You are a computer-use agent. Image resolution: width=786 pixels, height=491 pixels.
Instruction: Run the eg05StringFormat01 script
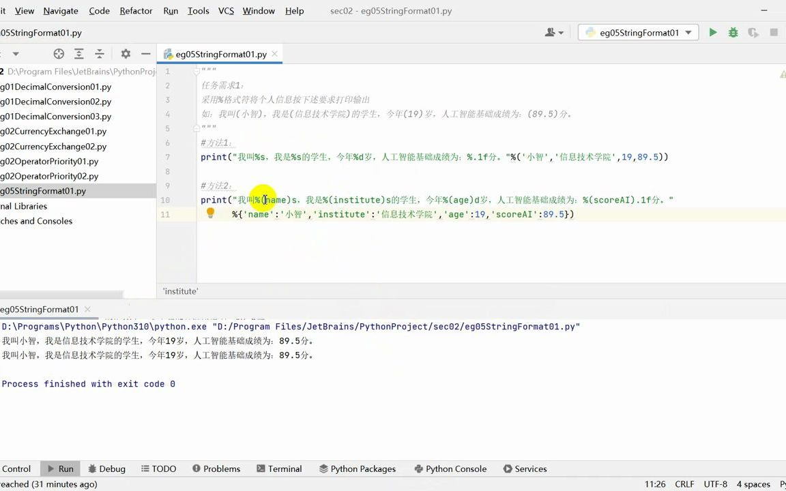[713, 32]
